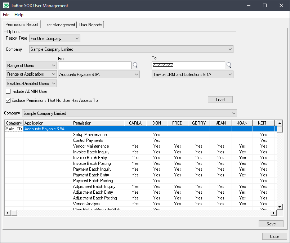Click the FRED column header
290x243 pixels.
coord(177,123)
